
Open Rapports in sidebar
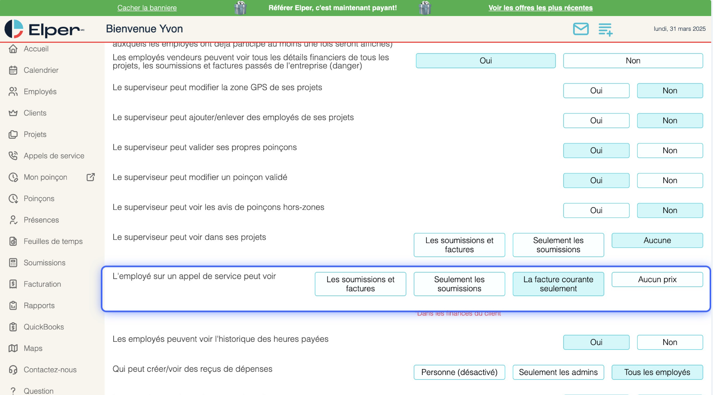tap(39, 305)
